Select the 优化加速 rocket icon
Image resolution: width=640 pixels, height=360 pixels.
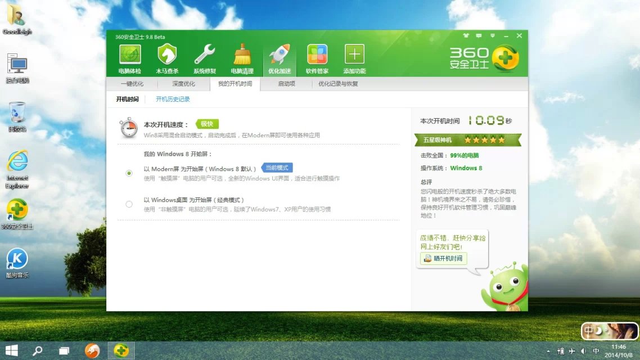(280, 59)
